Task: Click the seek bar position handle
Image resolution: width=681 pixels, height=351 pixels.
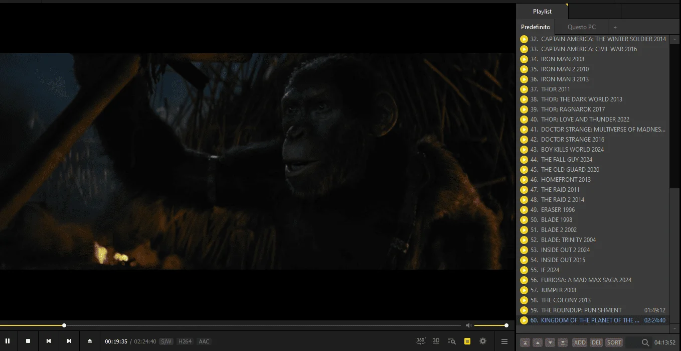Action: tap(64, 325)
